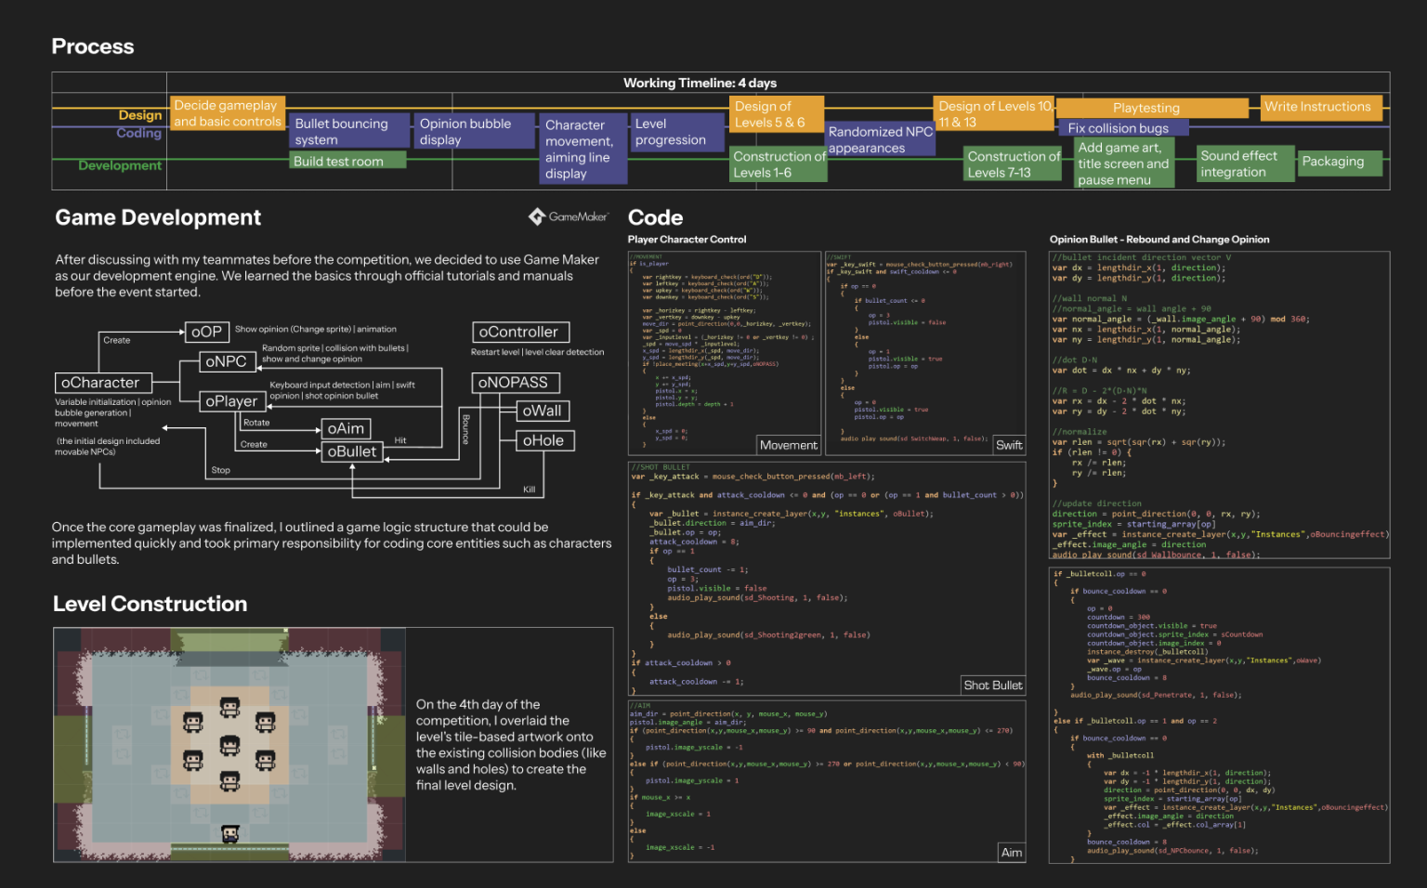
Task: Click the player sprite at level bottom entrance
Action: pos(230,834)
